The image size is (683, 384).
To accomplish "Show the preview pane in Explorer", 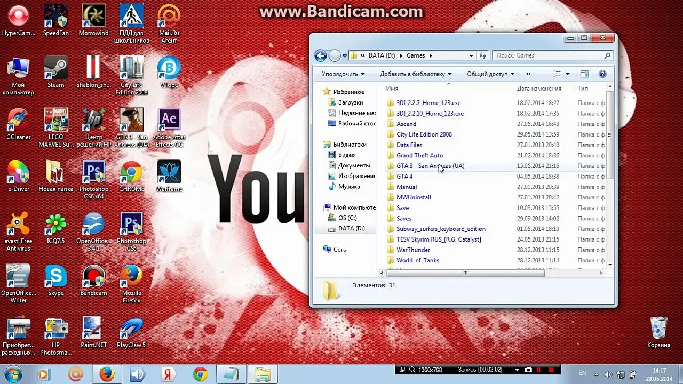I will (x=584, y=74).
